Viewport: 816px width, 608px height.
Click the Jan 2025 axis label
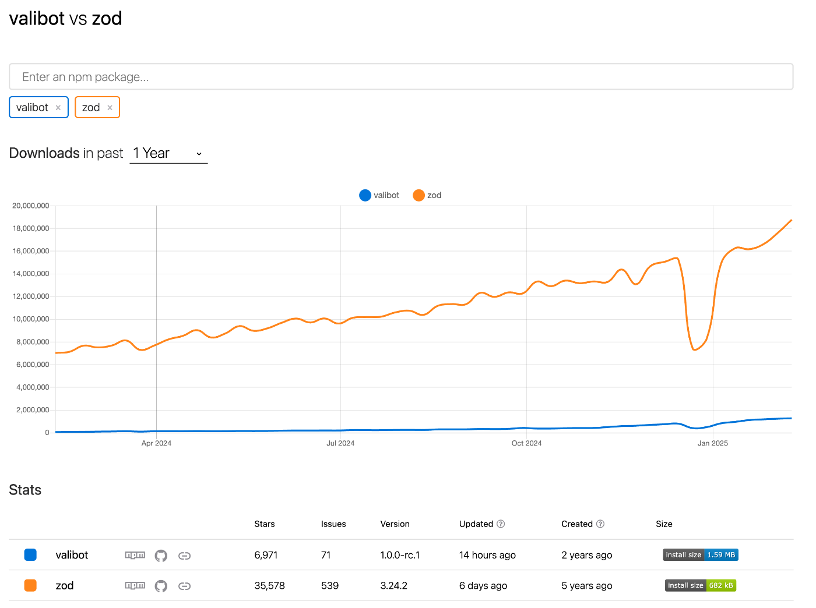click(x=712, y=443)
